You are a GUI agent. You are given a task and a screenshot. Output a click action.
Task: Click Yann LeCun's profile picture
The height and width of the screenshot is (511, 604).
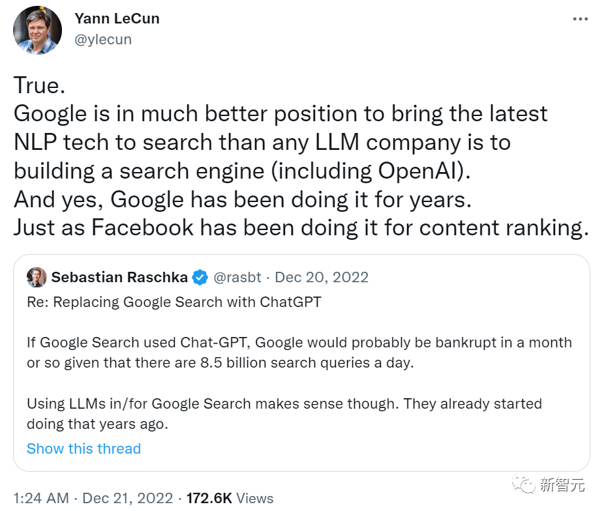[x=37, y=30]
